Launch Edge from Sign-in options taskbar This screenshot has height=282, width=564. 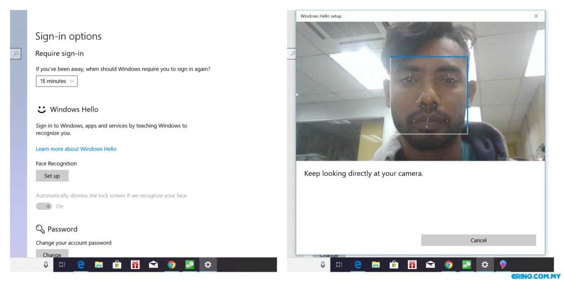coord(81,265)
